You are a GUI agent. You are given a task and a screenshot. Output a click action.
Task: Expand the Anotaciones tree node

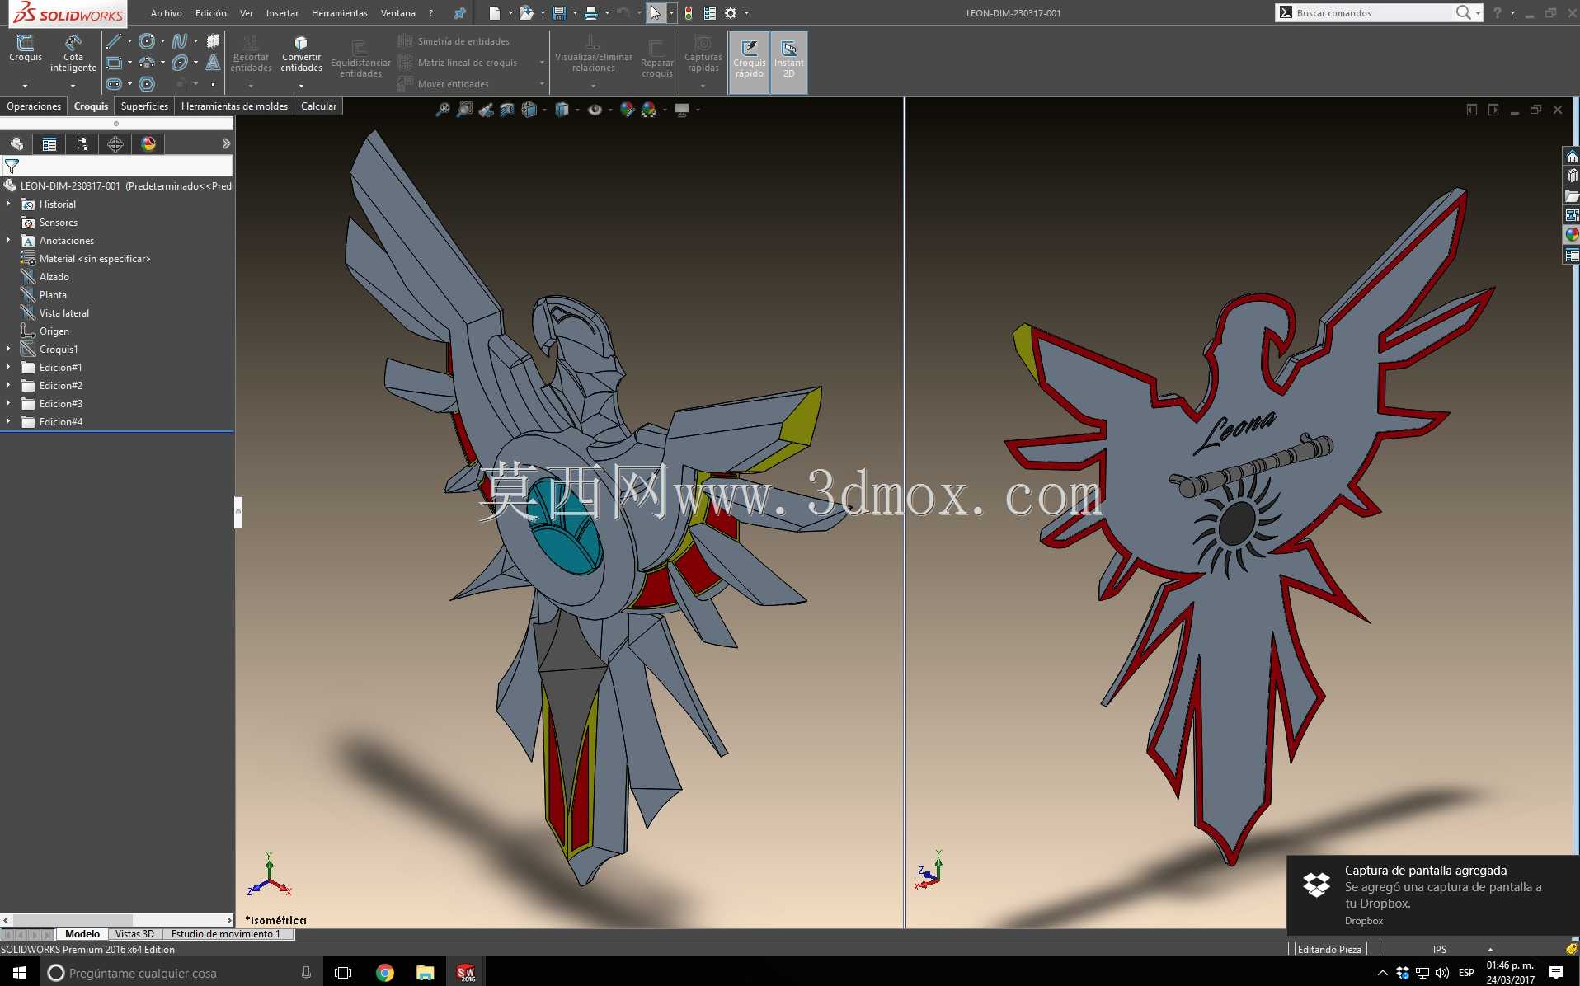pos(8,241)
